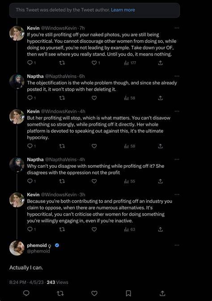Screen dimensions: 212x301
Task: Share Naptha's 4h oppression tweet
Action: (161, 181)
